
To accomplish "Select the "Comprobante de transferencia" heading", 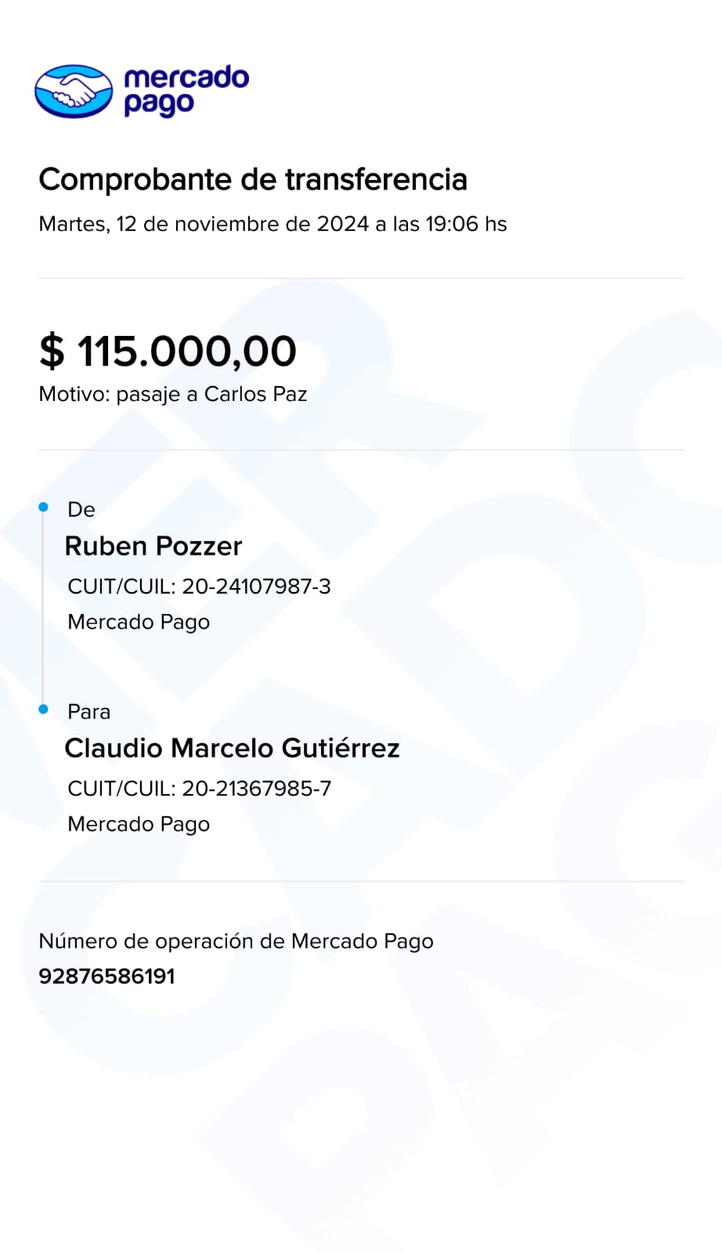I will click(x=253, y=179).
